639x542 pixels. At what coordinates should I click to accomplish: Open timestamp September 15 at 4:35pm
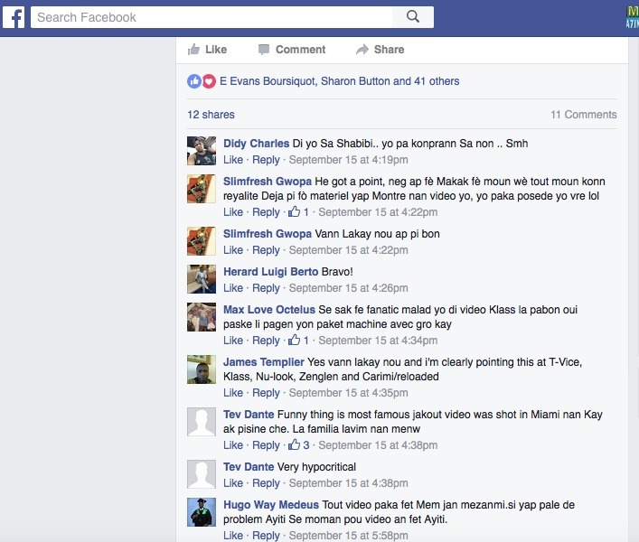(x=349, y=393)
